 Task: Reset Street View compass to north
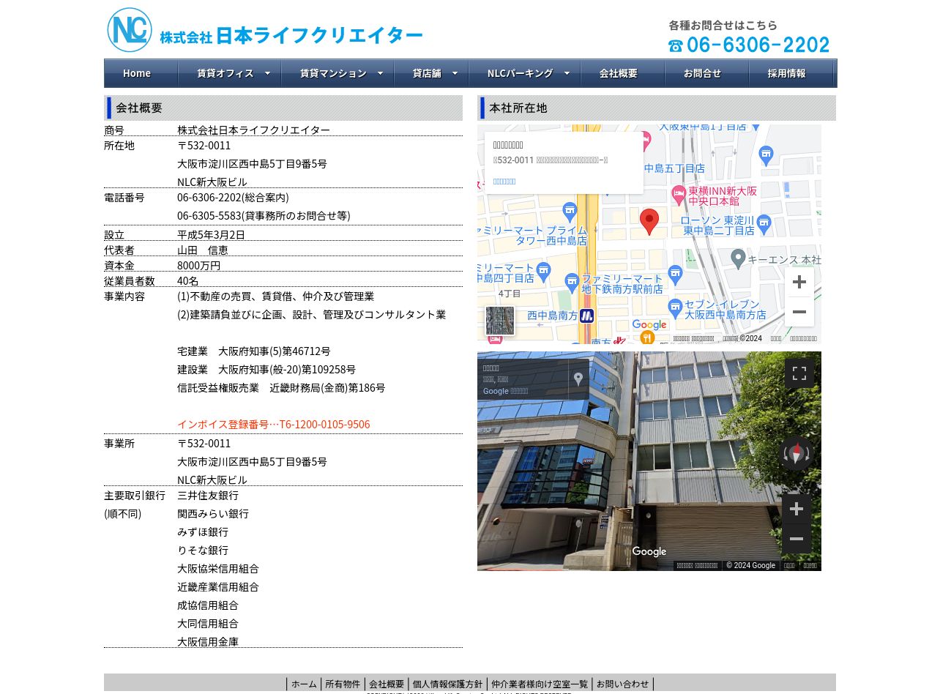[x=797, y=453]
